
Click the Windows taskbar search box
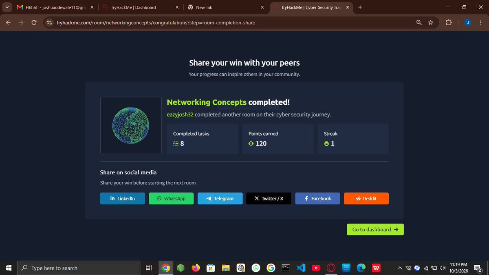click(79, 268)
